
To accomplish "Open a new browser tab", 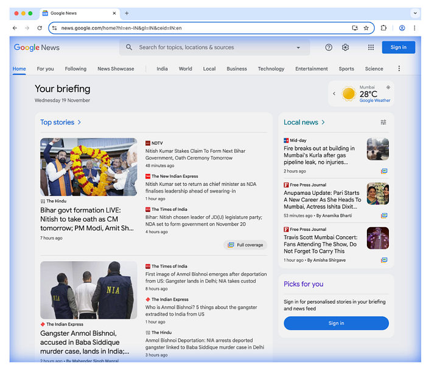I will pos(127,13).
